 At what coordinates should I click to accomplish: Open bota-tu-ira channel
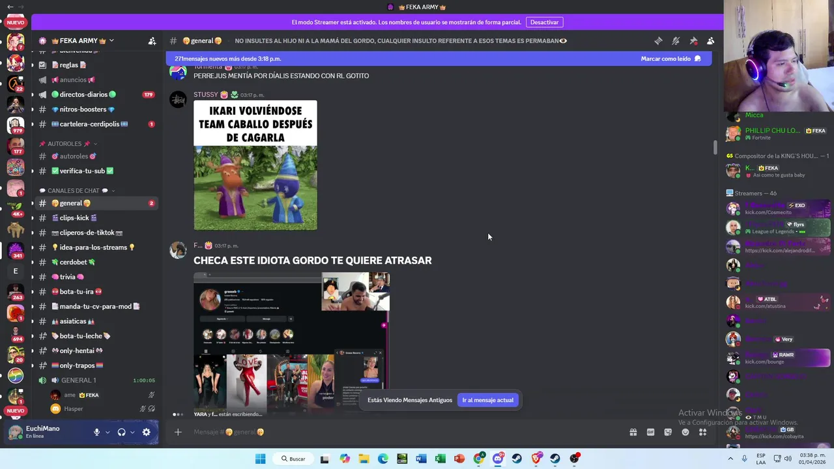tap(96, 292)
